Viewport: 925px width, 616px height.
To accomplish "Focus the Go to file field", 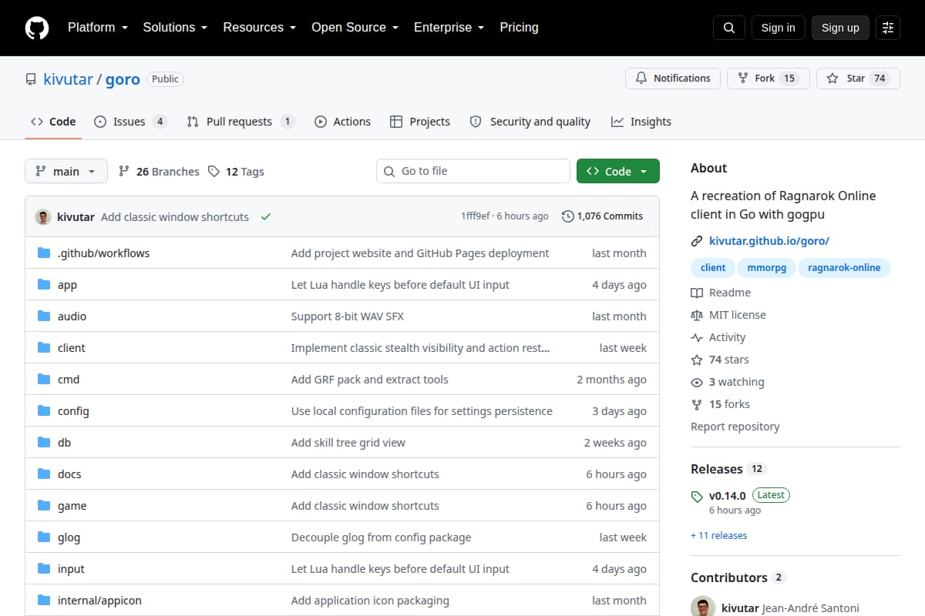I will click(x=473, y=171).
